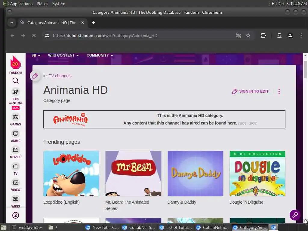The width and height of the screenshot is (308, 231).
Task: Open the Applications menu
Action: (x=21, y=4)
